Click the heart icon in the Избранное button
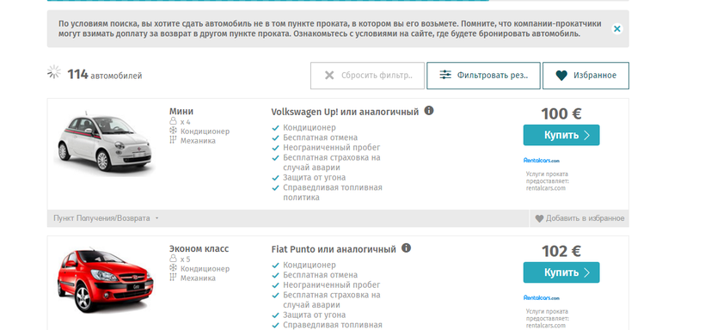 click(x=561, y=76)
